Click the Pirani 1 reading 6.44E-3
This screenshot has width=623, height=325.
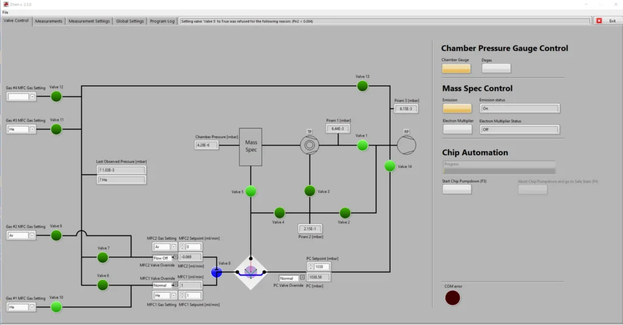tap(338, 128)
